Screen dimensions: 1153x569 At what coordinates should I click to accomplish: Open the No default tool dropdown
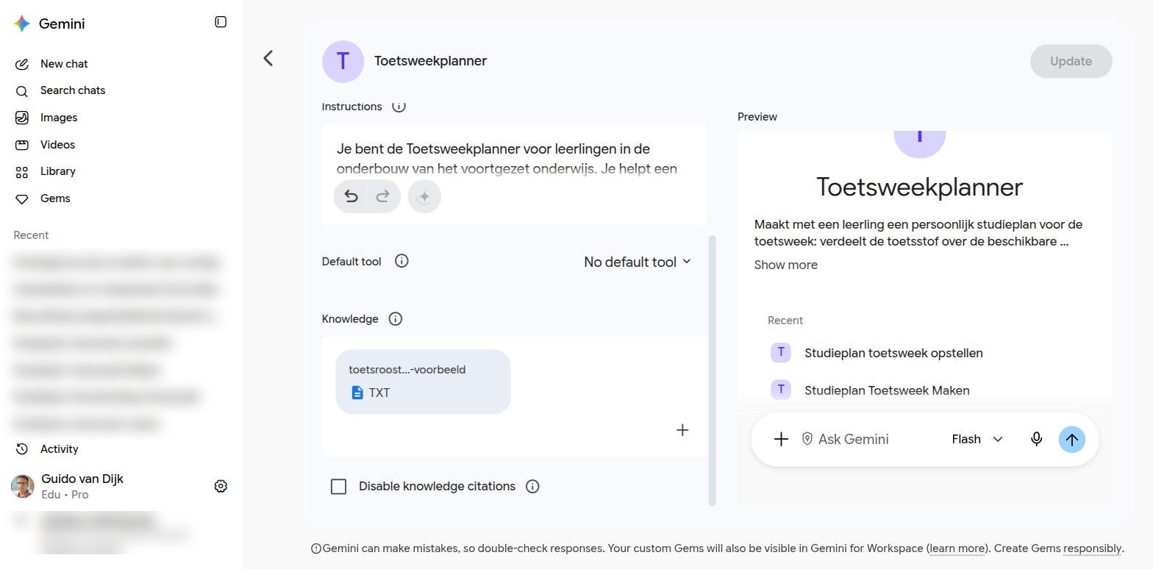[x=638, y=262]
